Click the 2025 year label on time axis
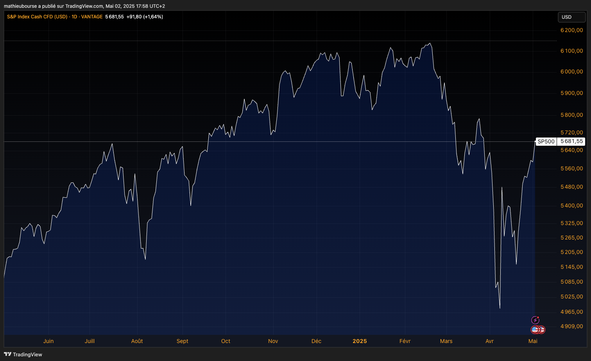Screen dimensions: 591x361 pyautogui.click(x=360, y=341)
